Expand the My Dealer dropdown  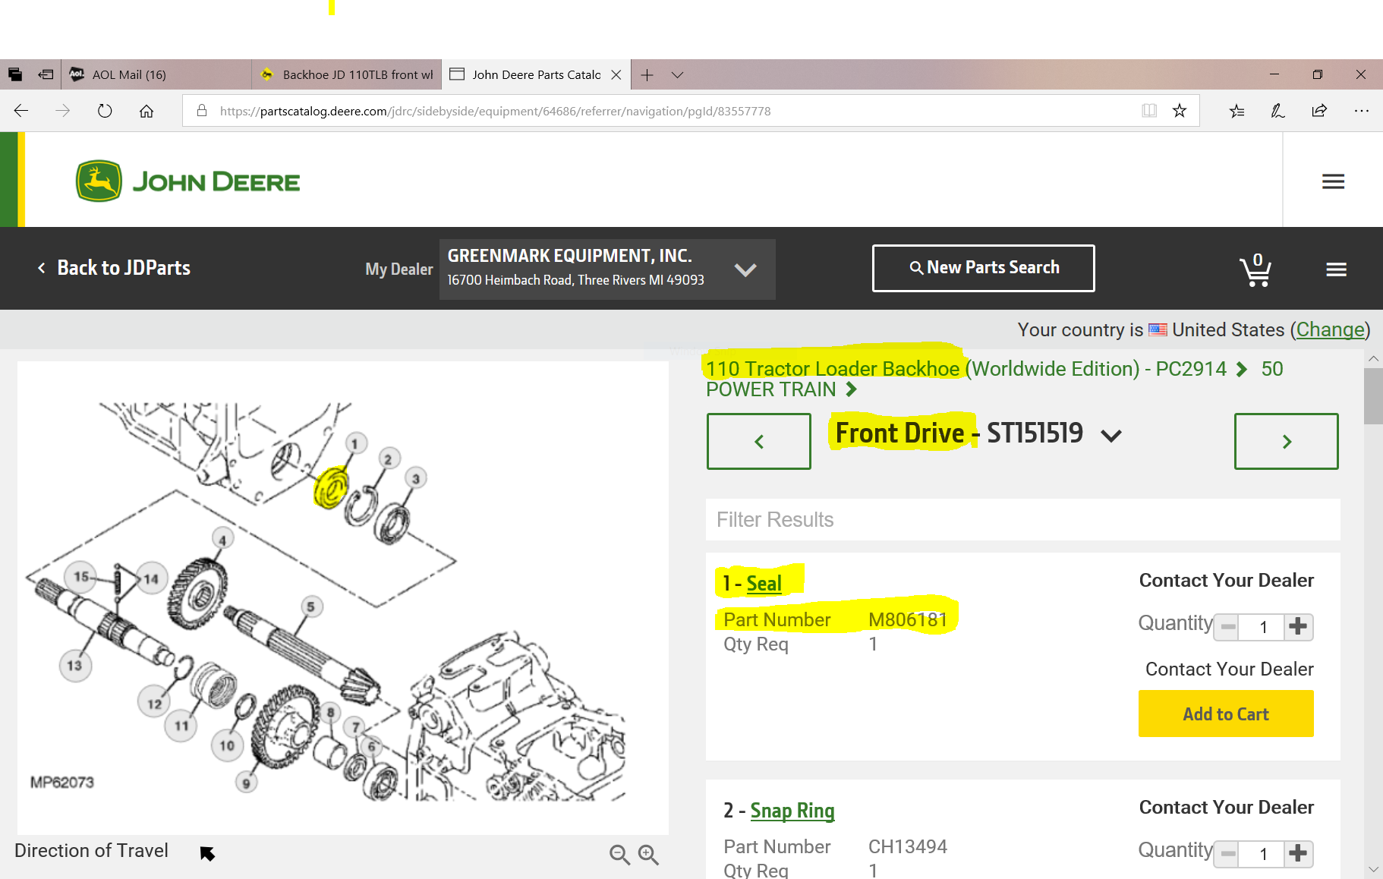click(745, 269)
